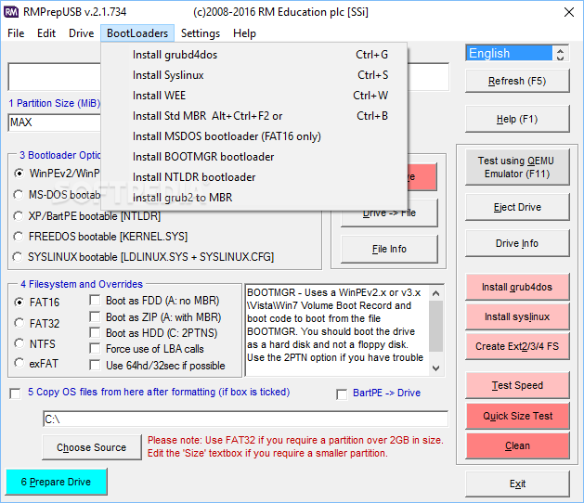Image resolution: width=584 pixels, height=503 pixels.
Task: Open the File menu
Action: (16, 33)
